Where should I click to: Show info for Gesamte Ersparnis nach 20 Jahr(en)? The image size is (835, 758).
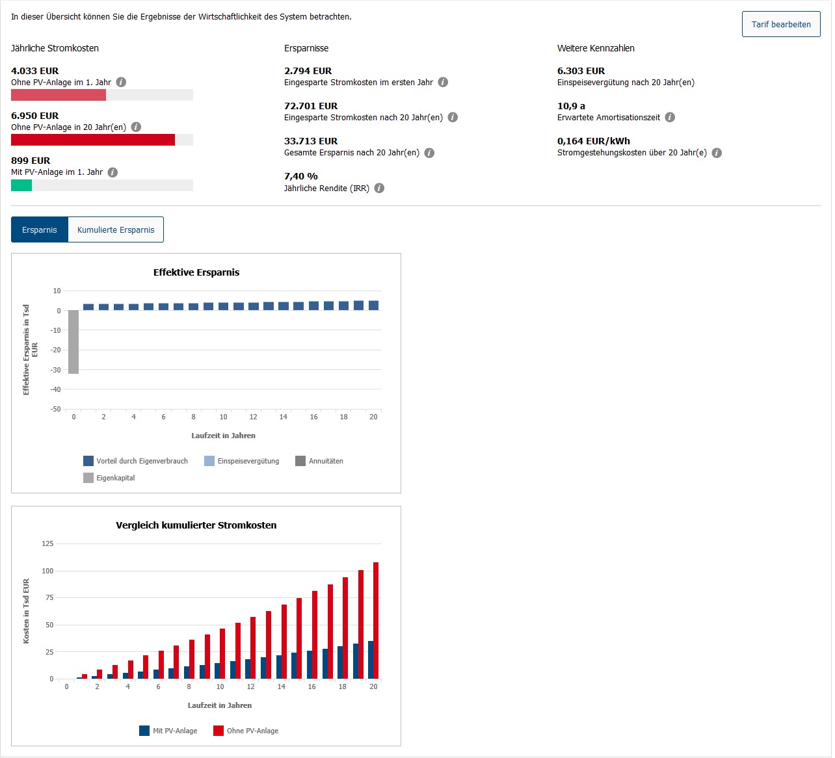(x=429, y=153)
